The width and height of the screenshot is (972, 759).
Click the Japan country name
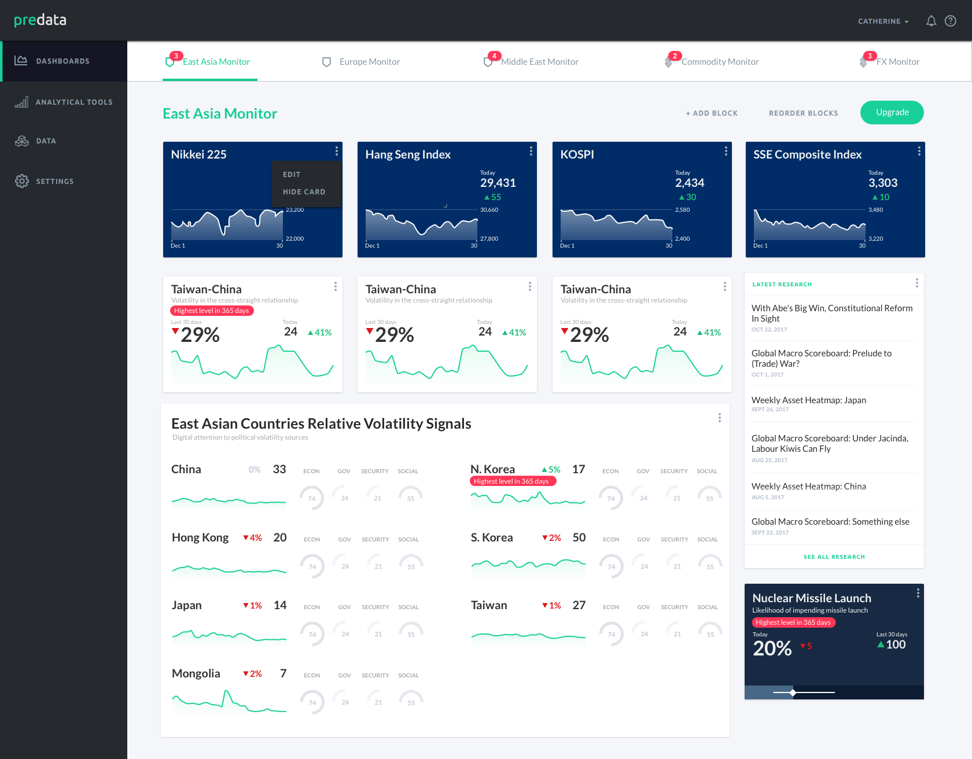pyautogui.click(x=186, y=605)
